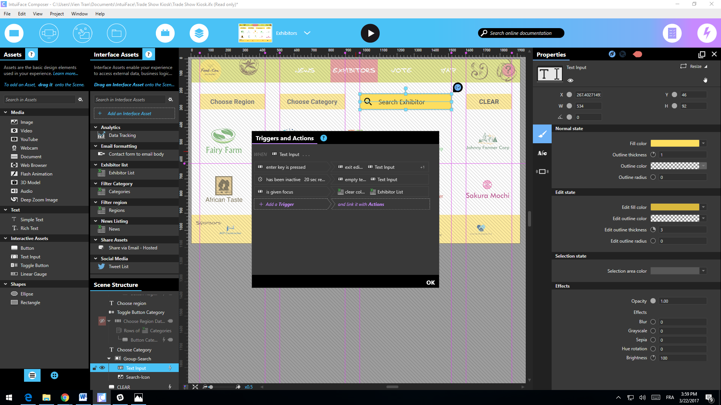Click the Triggers and Actions help icon
The width and height of the screenshot is (721, 405).
pos(323,138)
